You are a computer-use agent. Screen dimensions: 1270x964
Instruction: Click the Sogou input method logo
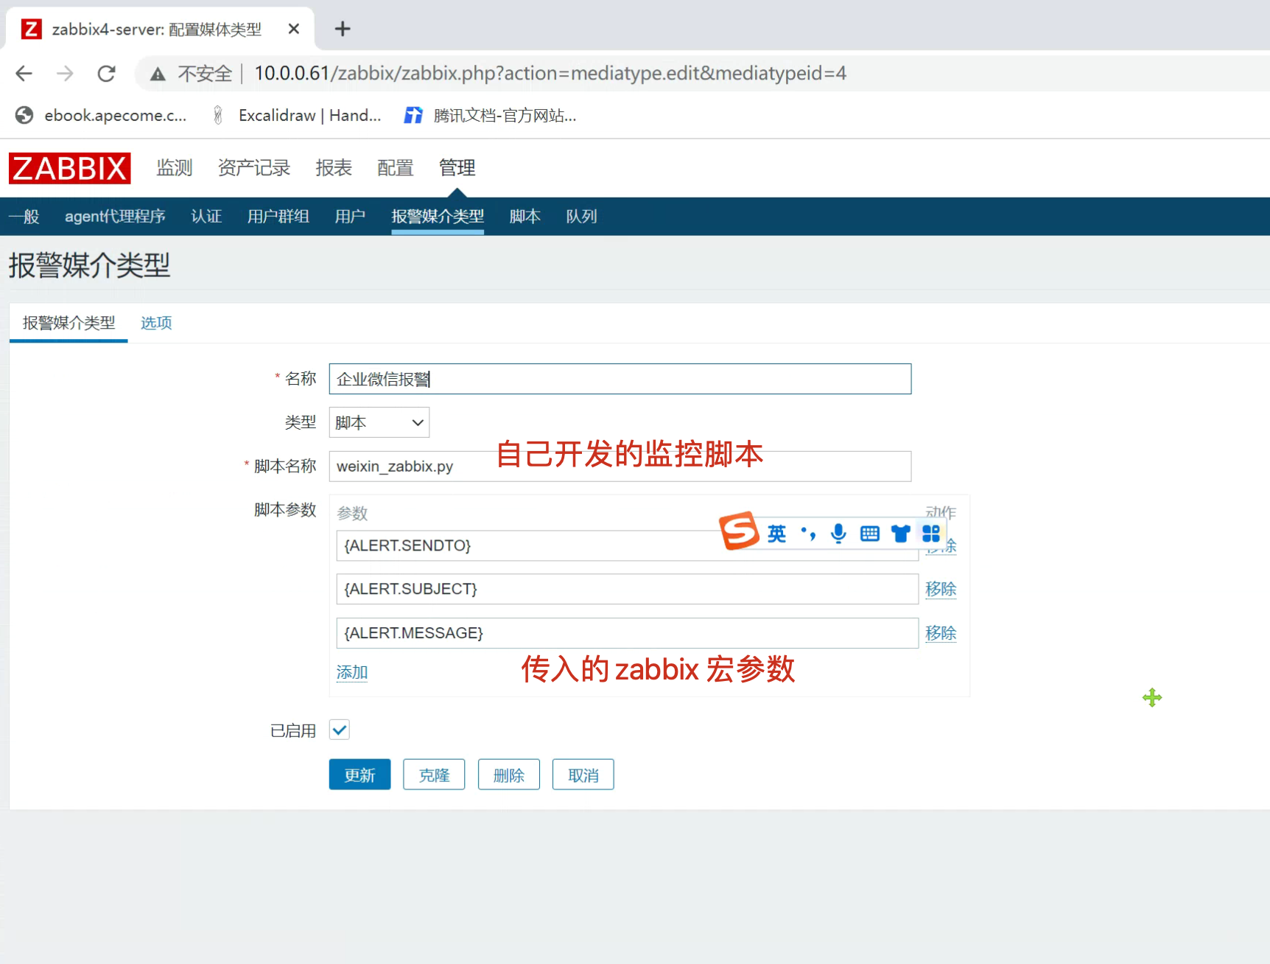[739, 531]
